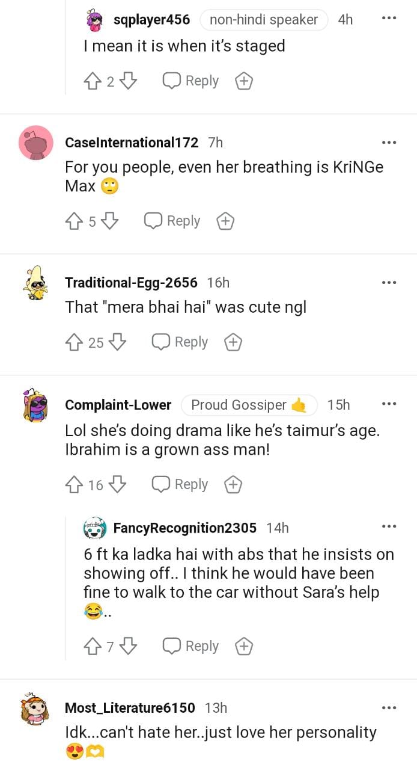417x770 pixels.
Task: Tap the "non-hindi speaker" flair tag
Action: click(x=263, y=20)
